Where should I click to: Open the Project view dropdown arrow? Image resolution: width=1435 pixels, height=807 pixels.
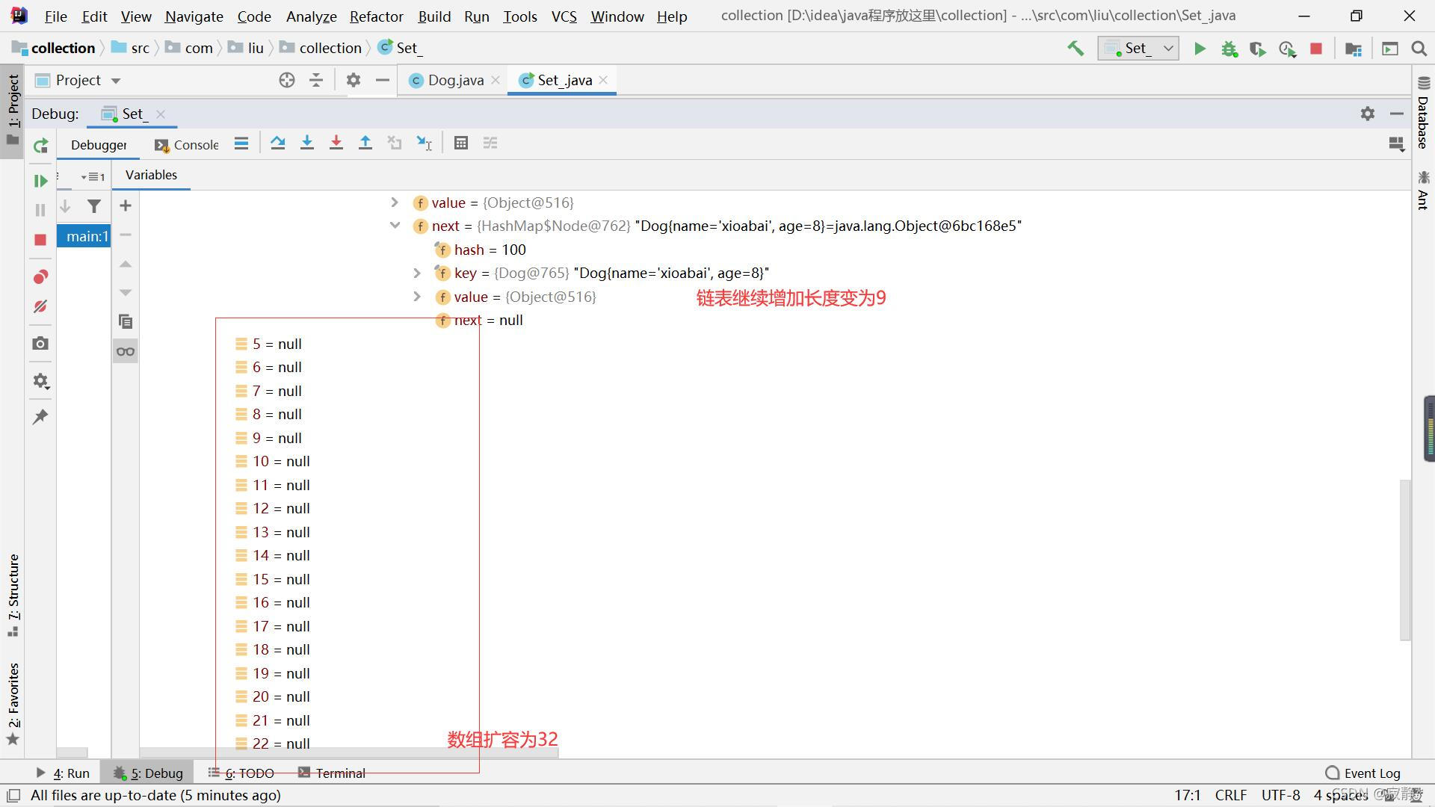(x=116, y=81)
